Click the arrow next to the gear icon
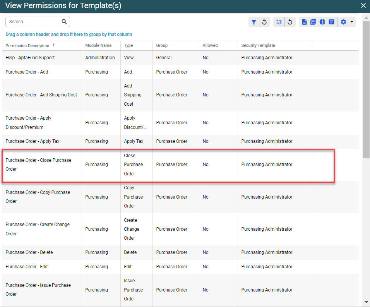The height and width of the screenshot is (307, 370). (352, 22)
